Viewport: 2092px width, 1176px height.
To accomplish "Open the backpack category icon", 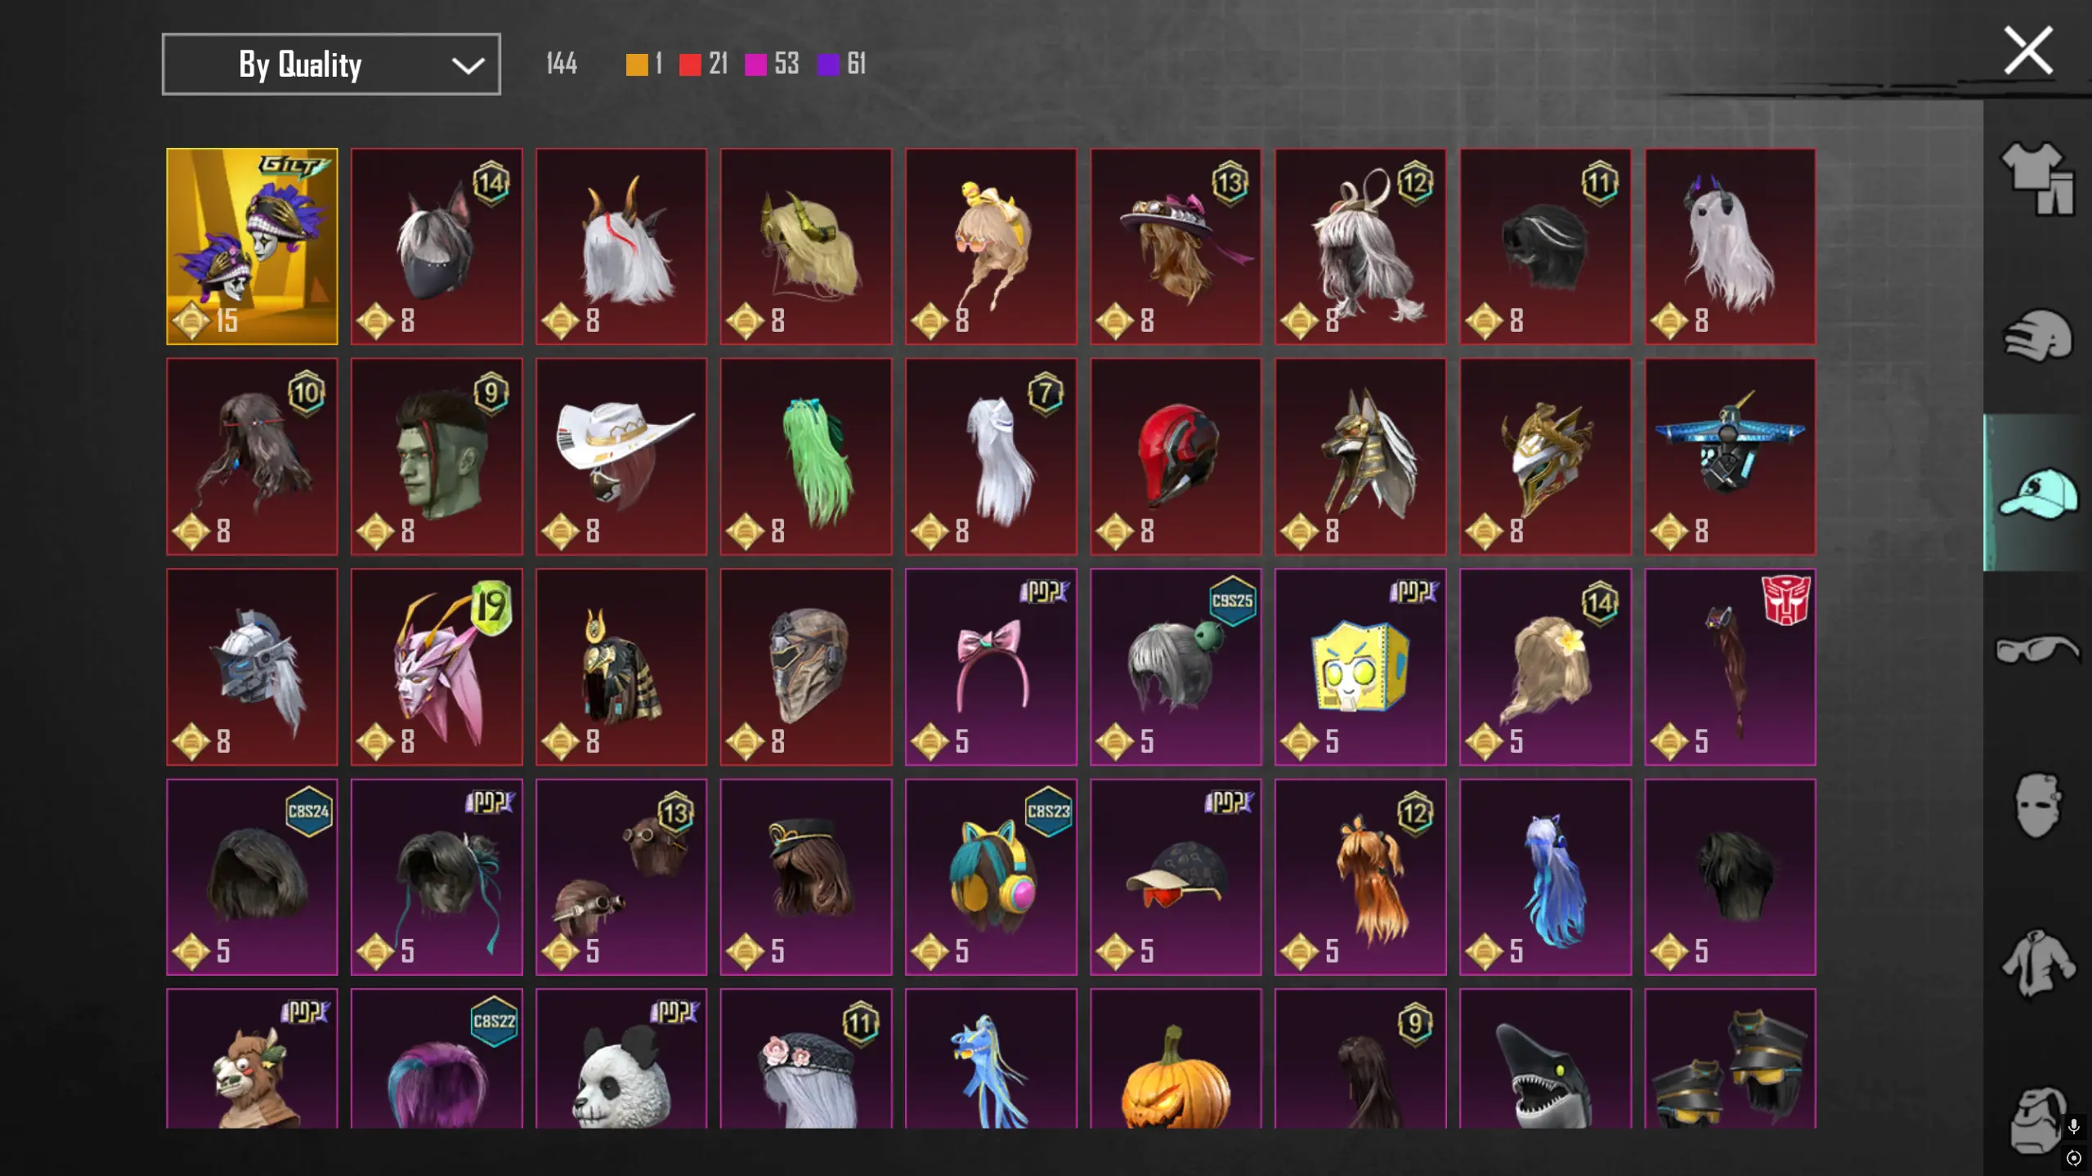I will pos(2037,1119).
